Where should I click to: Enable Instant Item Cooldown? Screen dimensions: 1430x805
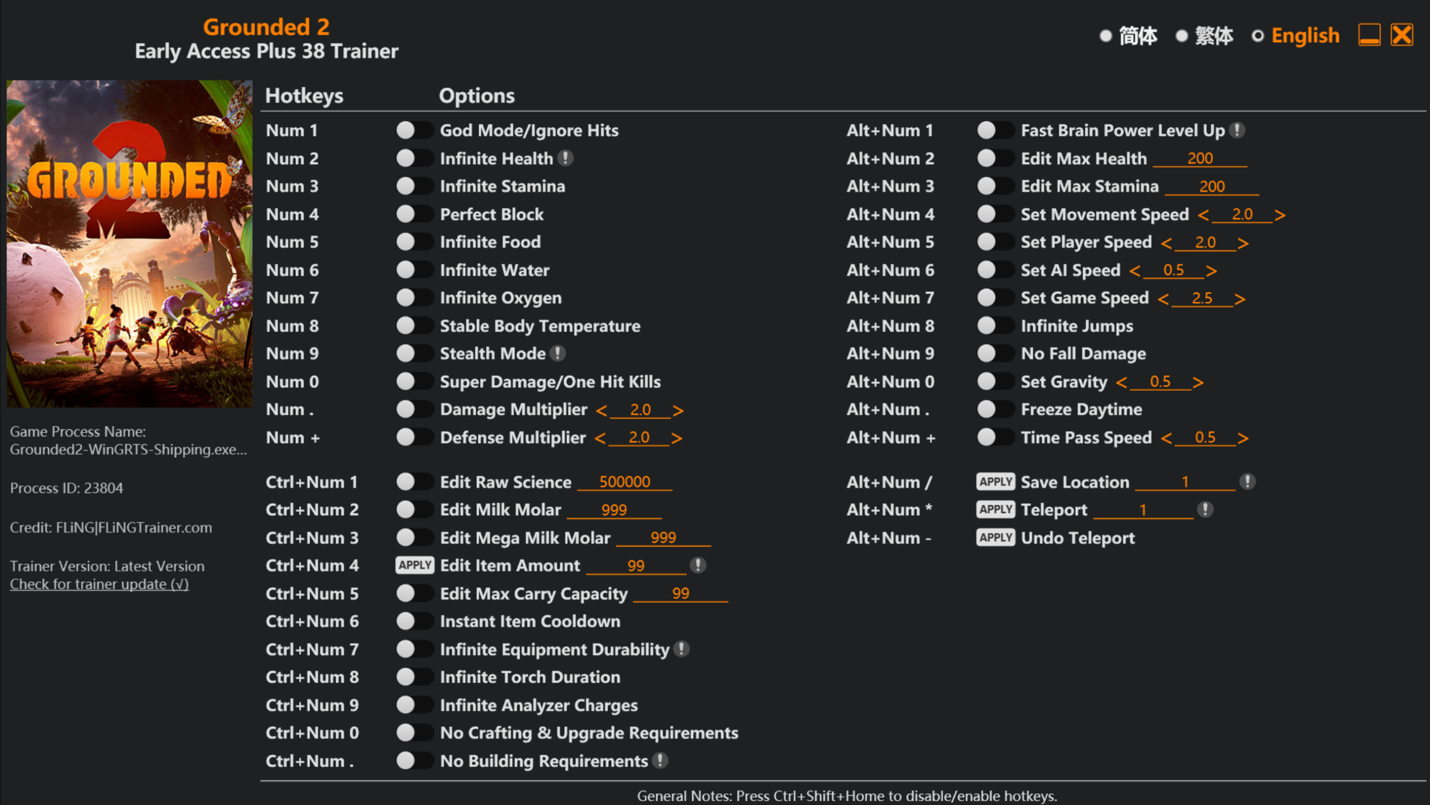pyautogui.click(x=414, y=621)
